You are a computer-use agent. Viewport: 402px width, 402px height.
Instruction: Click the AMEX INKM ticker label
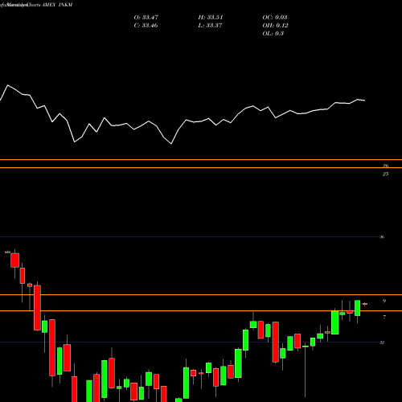[x=57, y=5]
